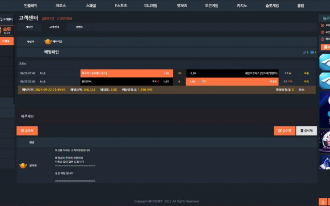
Task: Click the CUSTOM link in the header
Action: pyautogui.click(x=64, y=19)
